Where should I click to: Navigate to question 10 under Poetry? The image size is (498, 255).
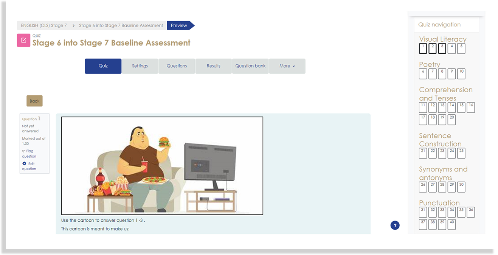pyautogui.click(x=461, y=74)
